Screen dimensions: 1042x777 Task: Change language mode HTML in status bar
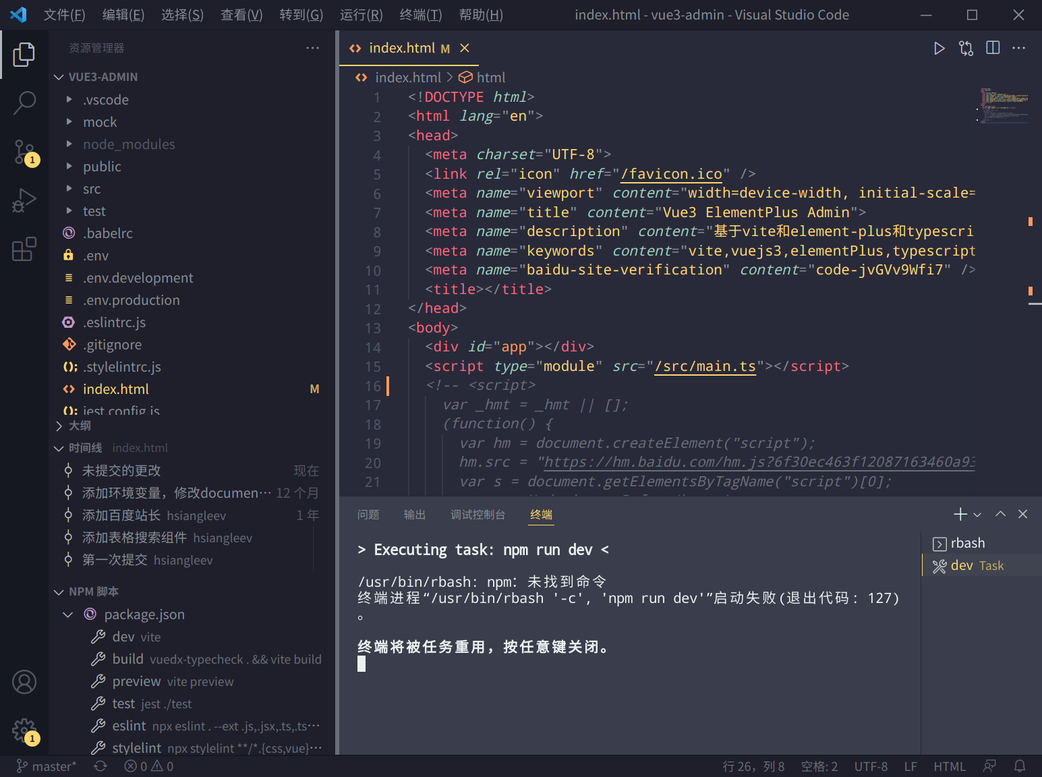tap(950, 766)
